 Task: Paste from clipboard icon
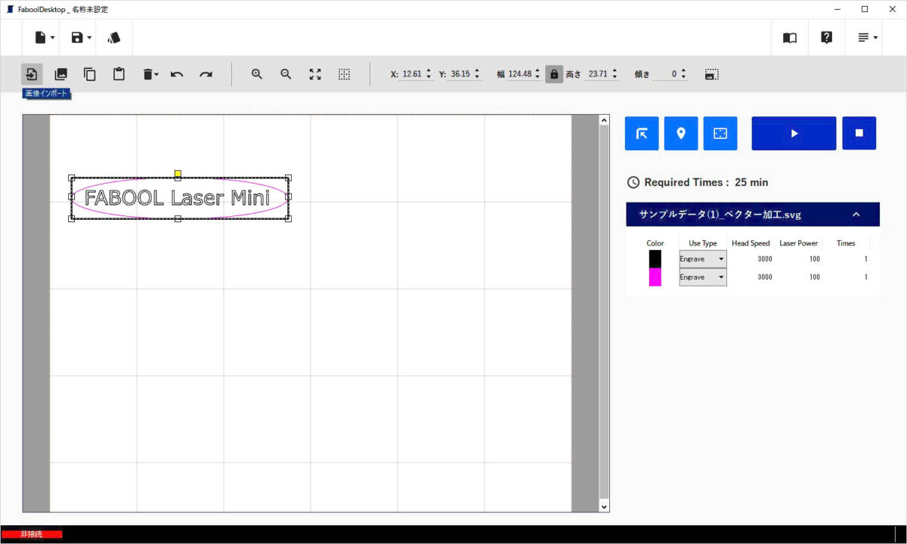coord(119,74)
